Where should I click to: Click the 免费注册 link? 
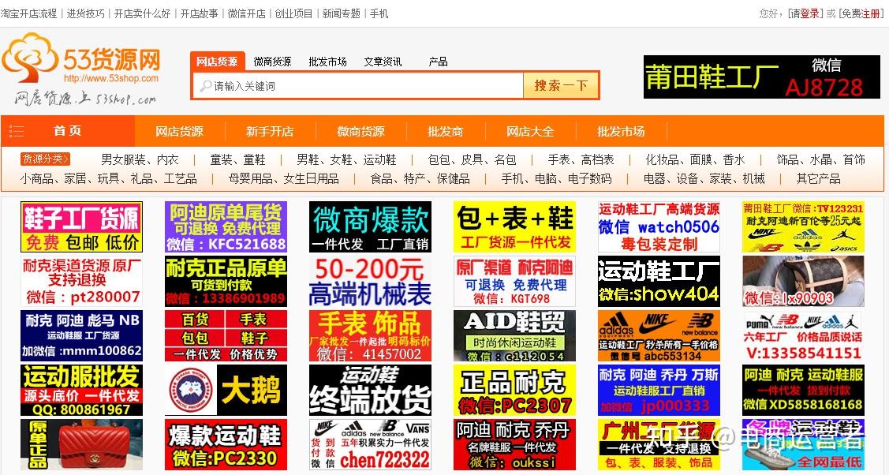pyautogui.click(x=861, y=13)
